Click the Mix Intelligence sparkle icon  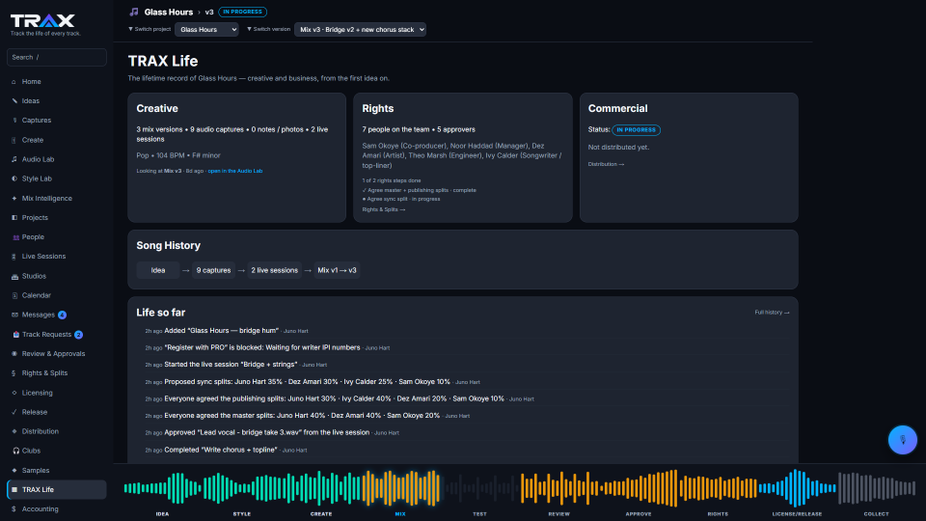pyautogui.click(x=14, y=199)
